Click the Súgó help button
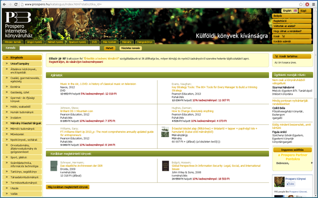The width and height of the screenshot is (318, 198). coord(305,11)
